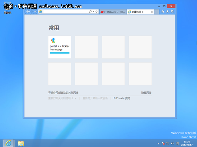Open the Tools gear icon
197x147 pixels.
coord(172,11)
